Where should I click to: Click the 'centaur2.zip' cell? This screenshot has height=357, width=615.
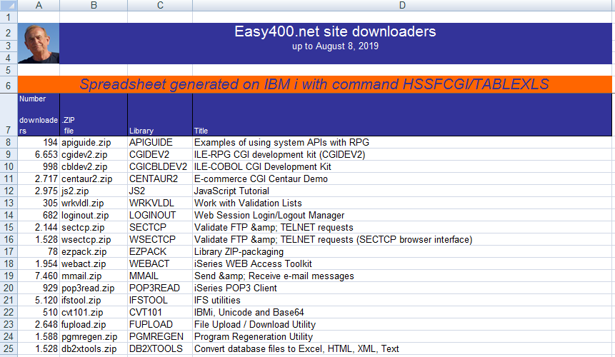(x=94, y=178)
